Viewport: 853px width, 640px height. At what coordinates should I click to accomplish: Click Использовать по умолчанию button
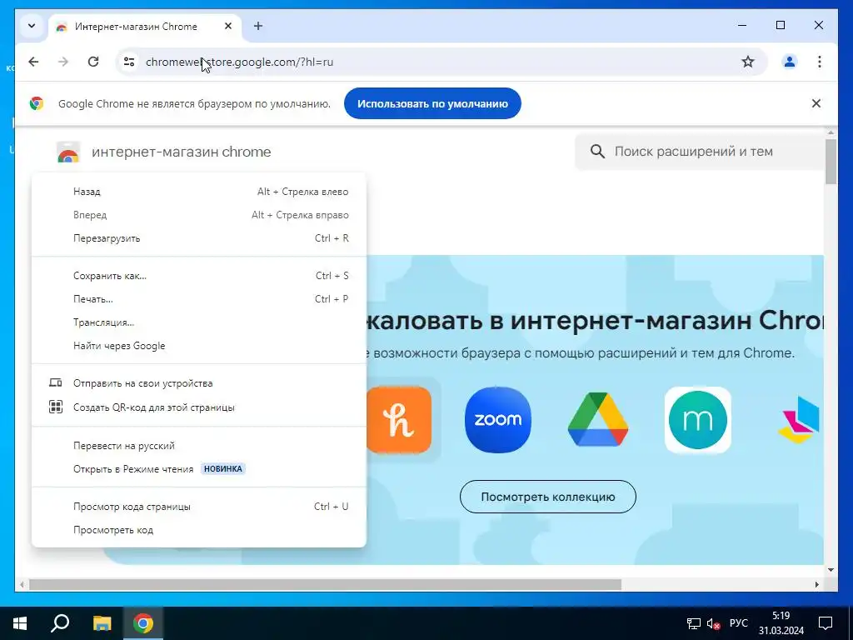[432, 103]
